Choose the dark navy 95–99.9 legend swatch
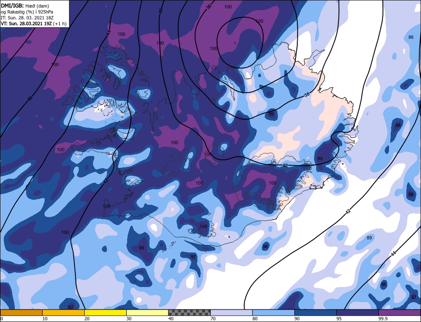Screen dimensions: 421x322 pyautogui.click(x=357, y=313)
